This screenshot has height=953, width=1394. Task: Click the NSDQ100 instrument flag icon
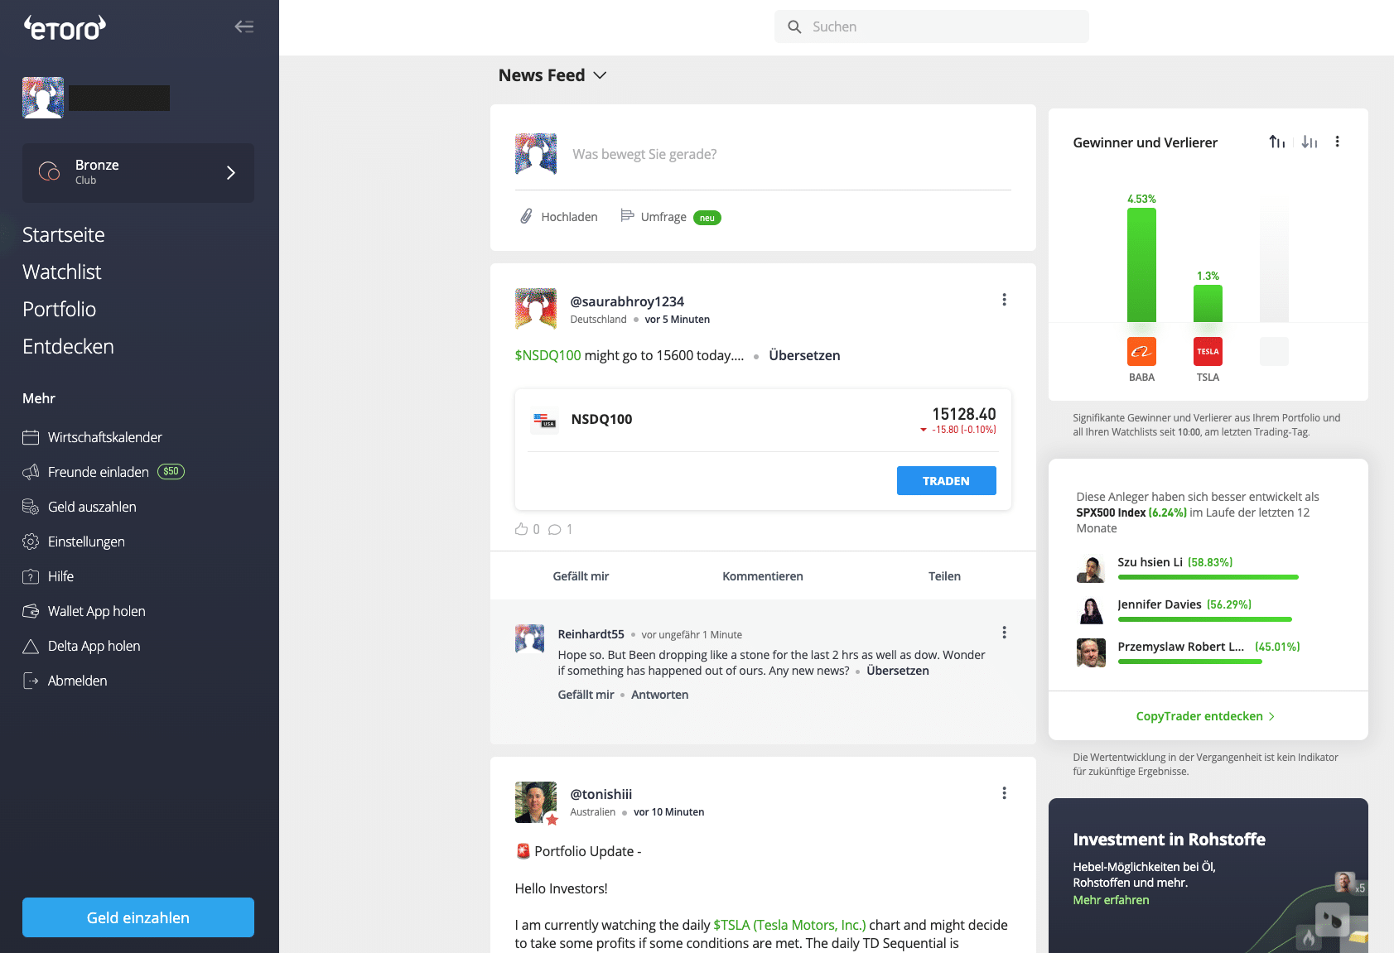(x=544, y=421)
